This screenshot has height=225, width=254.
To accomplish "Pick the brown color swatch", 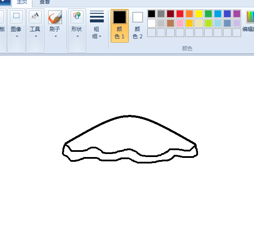I will 170,23.
